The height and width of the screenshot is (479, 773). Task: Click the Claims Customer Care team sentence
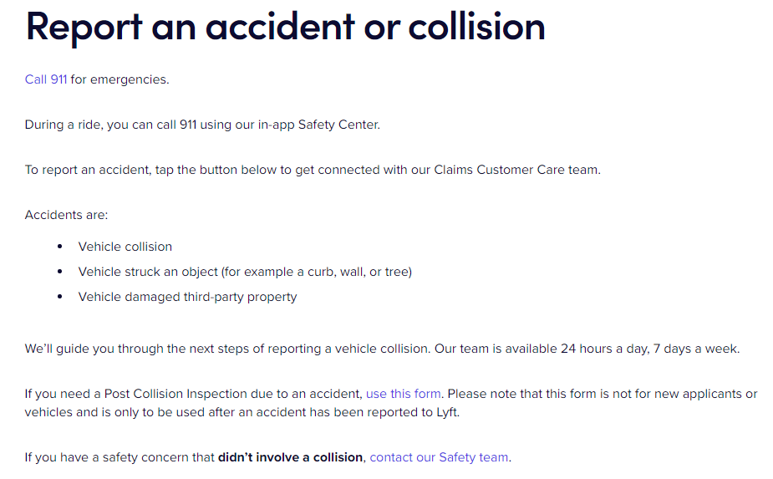tap(313, 170)
